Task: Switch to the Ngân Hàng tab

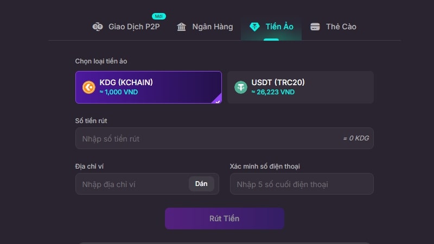Action: click(x=212, y=27)
